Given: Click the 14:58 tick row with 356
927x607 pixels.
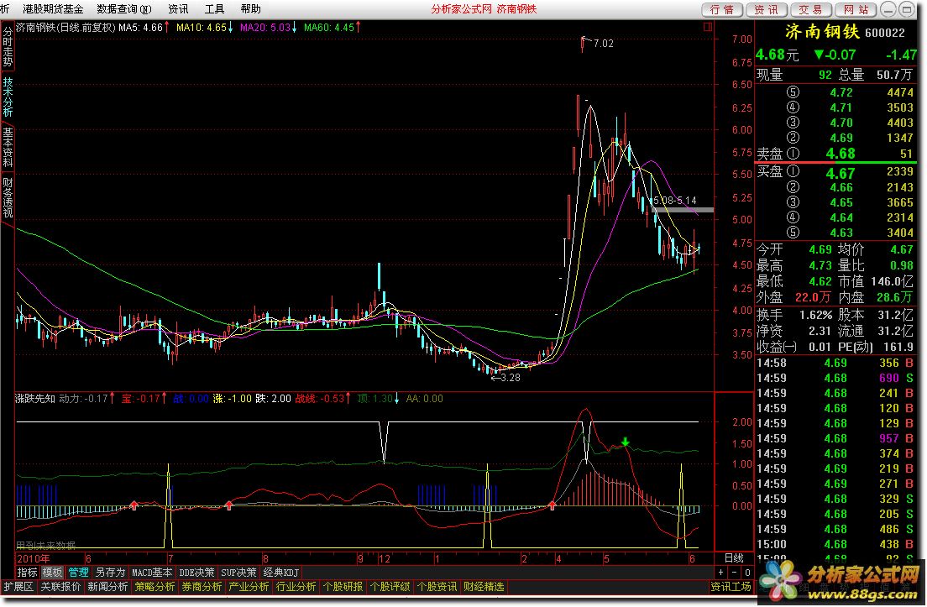Looking at the screenshot, I should pos(835,363).
